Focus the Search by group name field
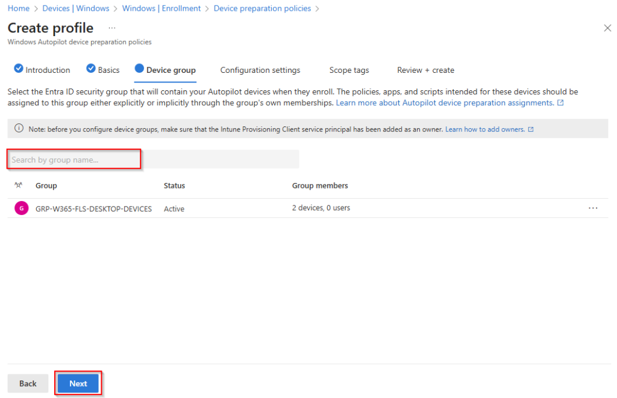Image resolution: width=617 pixels, height=398 pixels. click(154, 160)
